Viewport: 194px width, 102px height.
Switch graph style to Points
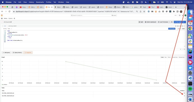pyautogui.click(x=169, y=57)
